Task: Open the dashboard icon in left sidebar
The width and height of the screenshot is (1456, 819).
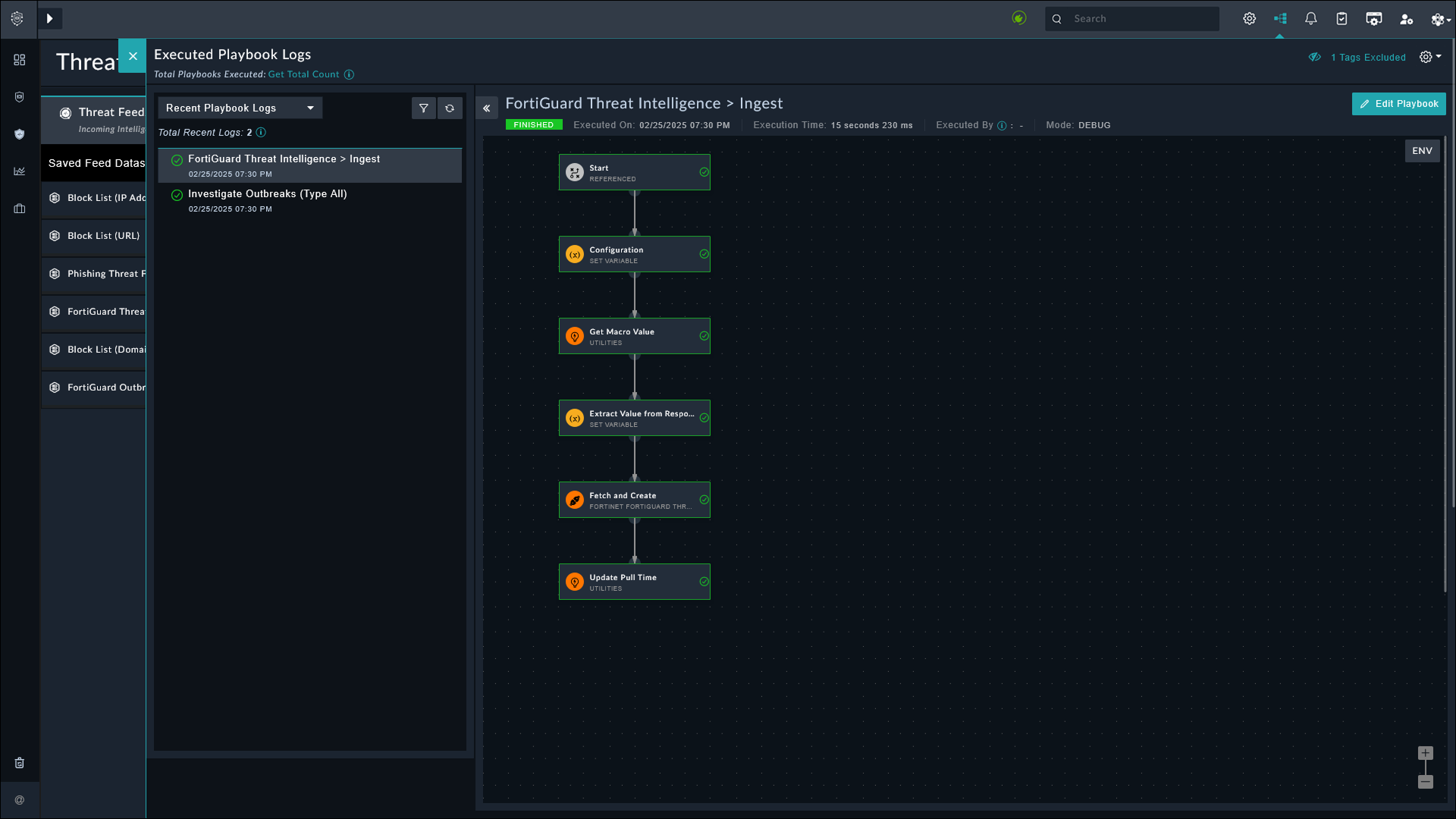Action: (x=20, y=60)
